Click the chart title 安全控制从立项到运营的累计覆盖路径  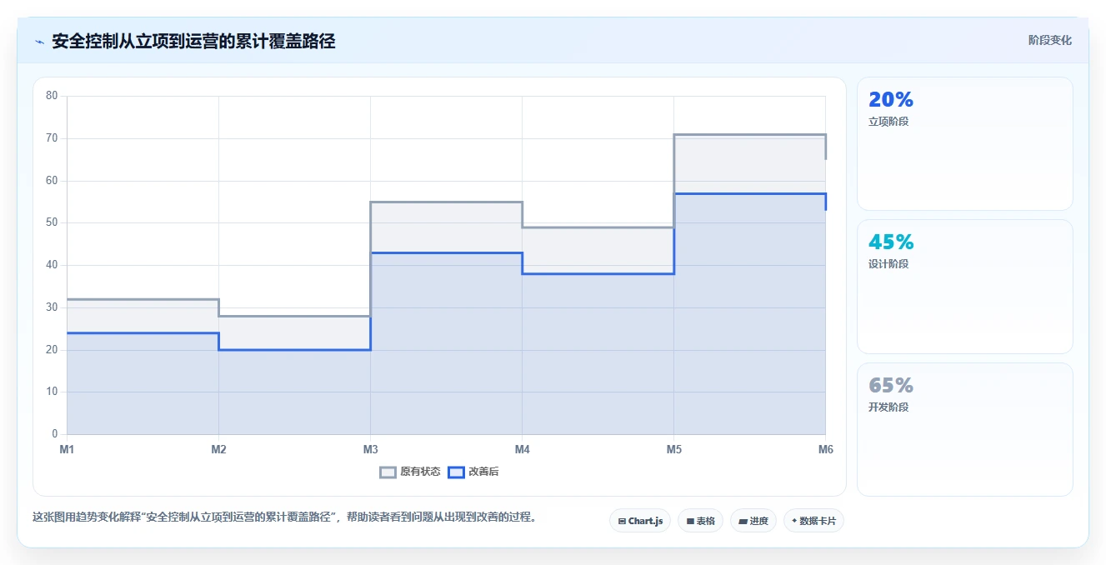click(x=193, y=41)
